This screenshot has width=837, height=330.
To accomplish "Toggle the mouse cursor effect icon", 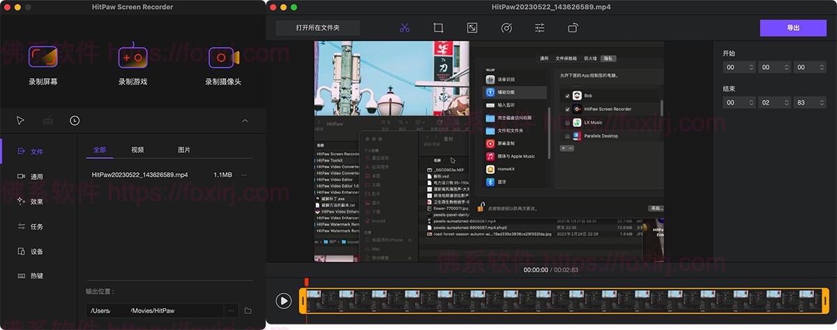I will click(x=21, y=121).
